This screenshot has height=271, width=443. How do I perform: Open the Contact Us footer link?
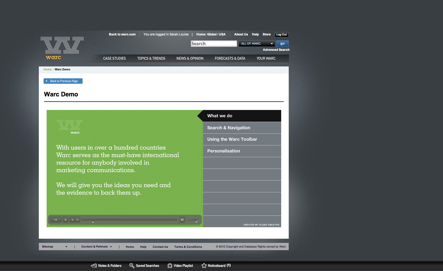[x=160, y=247]
